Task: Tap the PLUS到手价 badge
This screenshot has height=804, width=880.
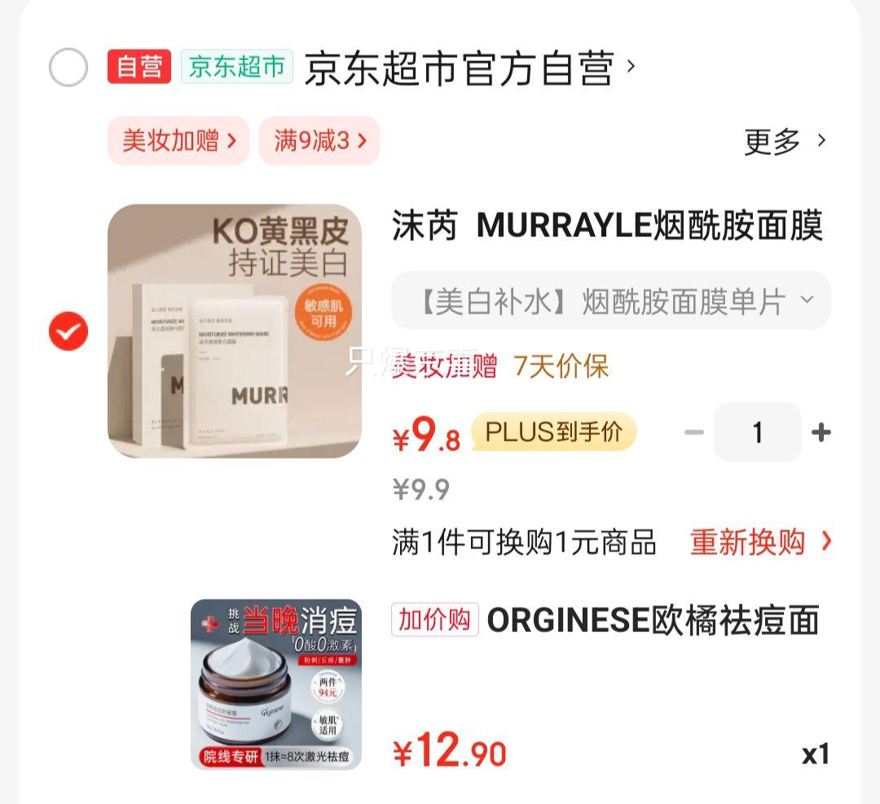Action: [x=554, y=432]
